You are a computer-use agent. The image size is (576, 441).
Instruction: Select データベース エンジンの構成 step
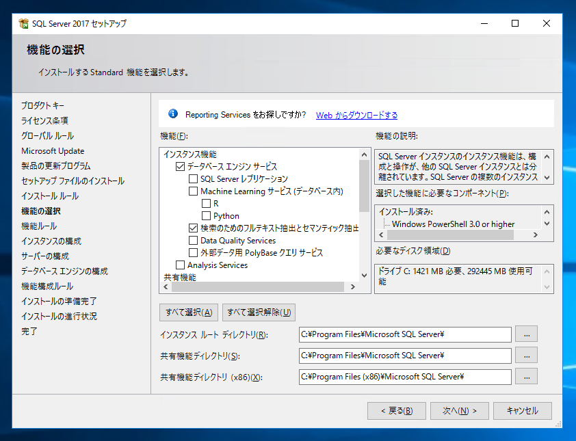(x=64, y=271)
